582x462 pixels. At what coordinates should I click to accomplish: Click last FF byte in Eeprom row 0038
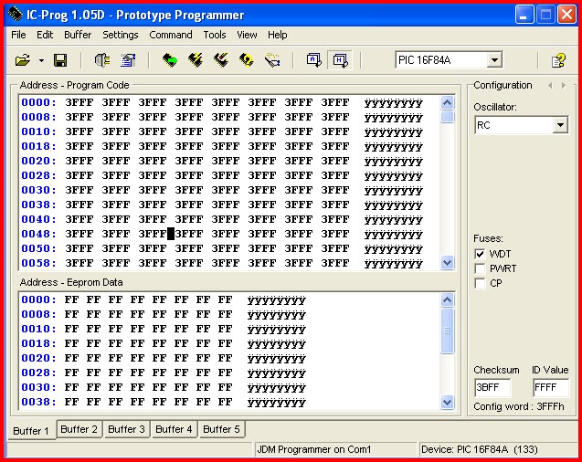pyautogui.click(x=226, y=402)
